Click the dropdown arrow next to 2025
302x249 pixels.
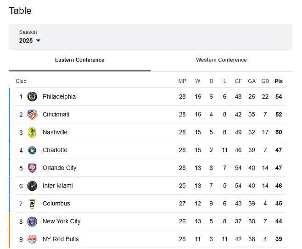[38, 41]
